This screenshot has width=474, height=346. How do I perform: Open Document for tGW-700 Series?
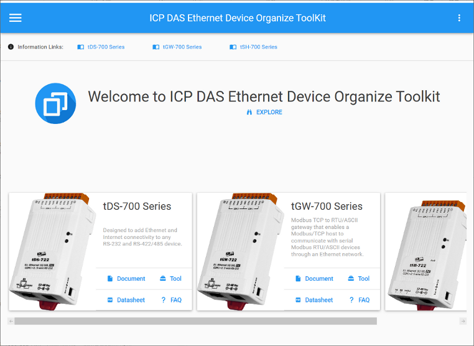click(314, 279)
